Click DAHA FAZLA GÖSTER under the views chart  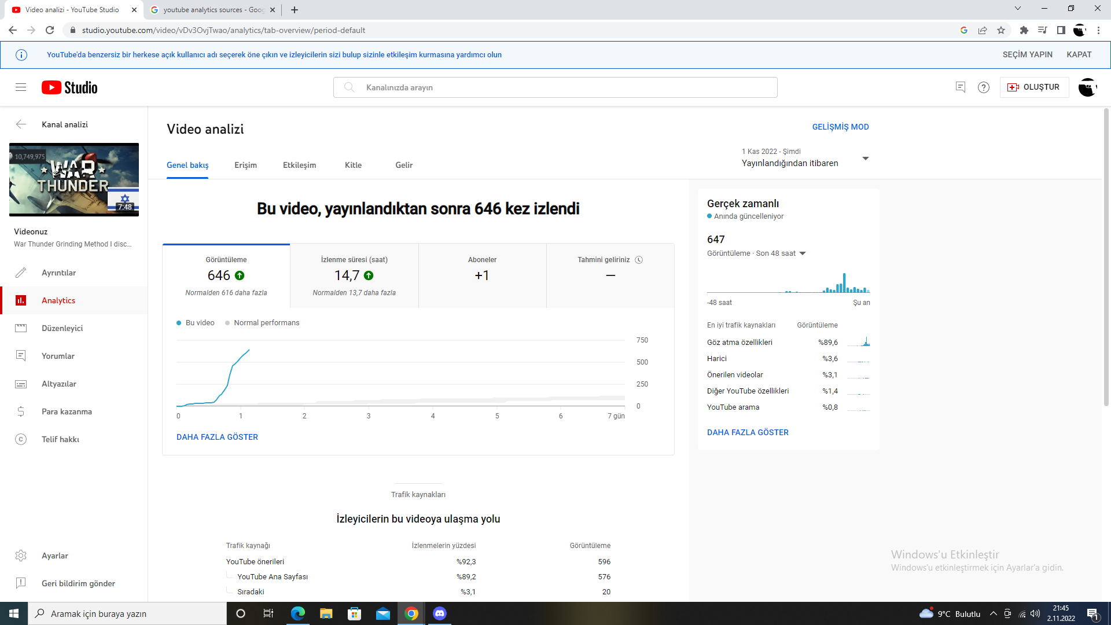217,437
